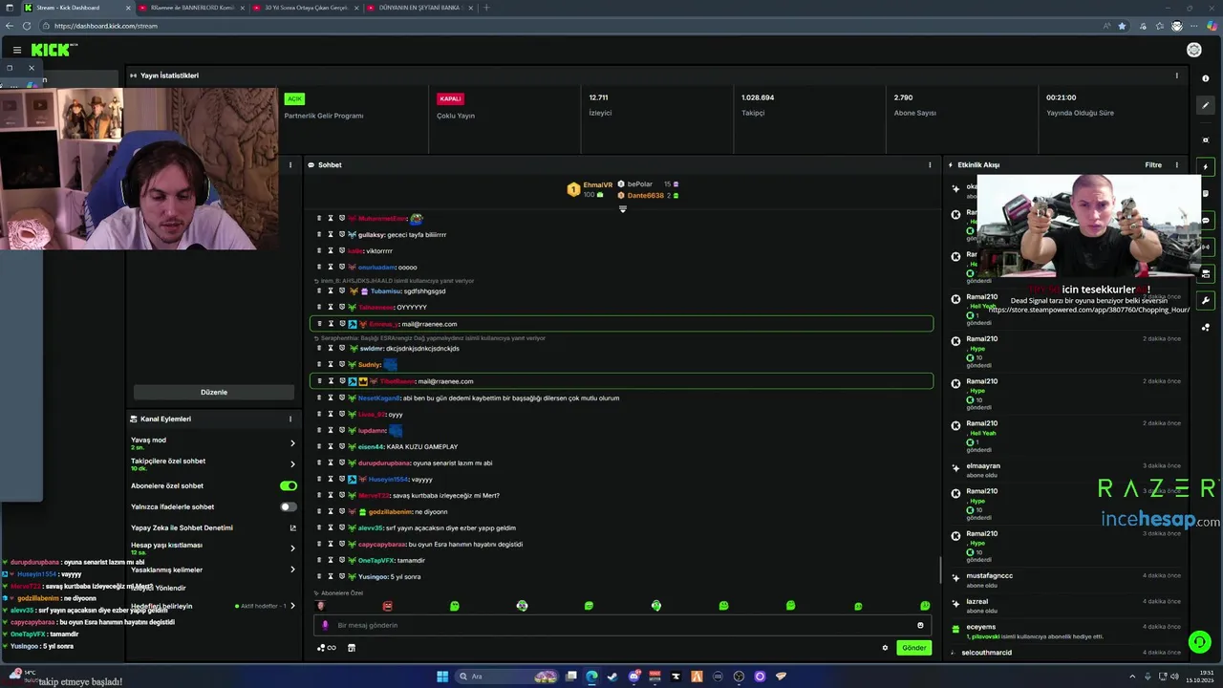Viewport: 1223px width, 688px height.
Task: Click the pencil edit icon in right sidebar
Action: (1206, 105)
